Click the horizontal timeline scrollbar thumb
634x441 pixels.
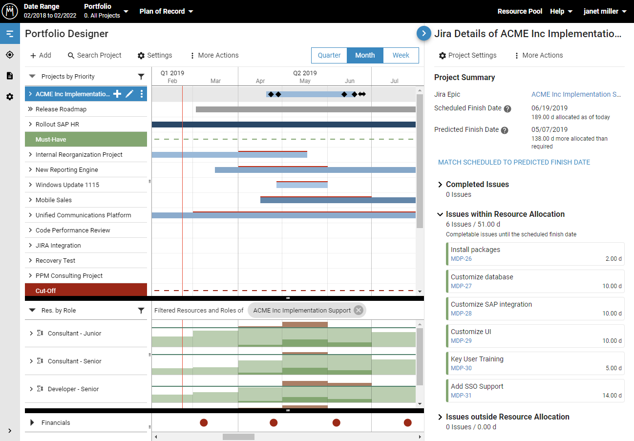tap(238, 437)
